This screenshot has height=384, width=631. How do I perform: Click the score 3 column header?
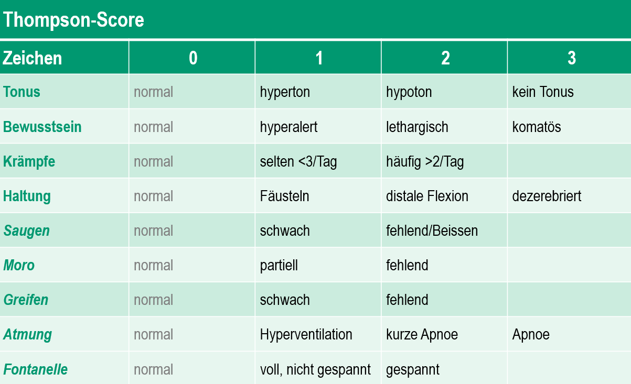tap(571, 58)
